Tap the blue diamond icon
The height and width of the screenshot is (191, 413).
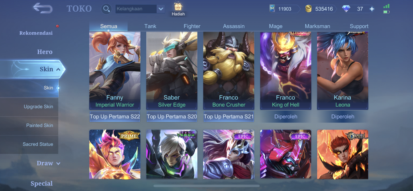pyautogui.click(x=346, y=9)
